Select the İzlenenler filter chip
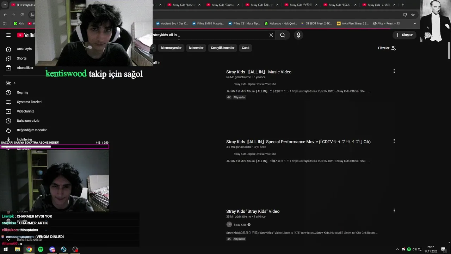This screenshot has height=254, width=451. point(196,48)
